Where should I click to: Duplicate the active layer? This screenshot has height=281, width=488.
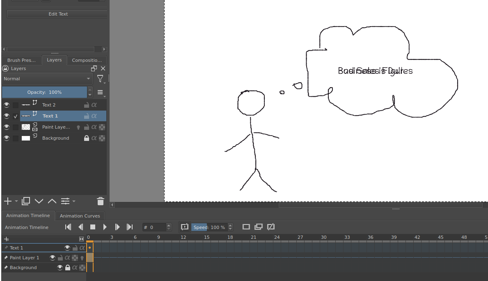[25, 201]
